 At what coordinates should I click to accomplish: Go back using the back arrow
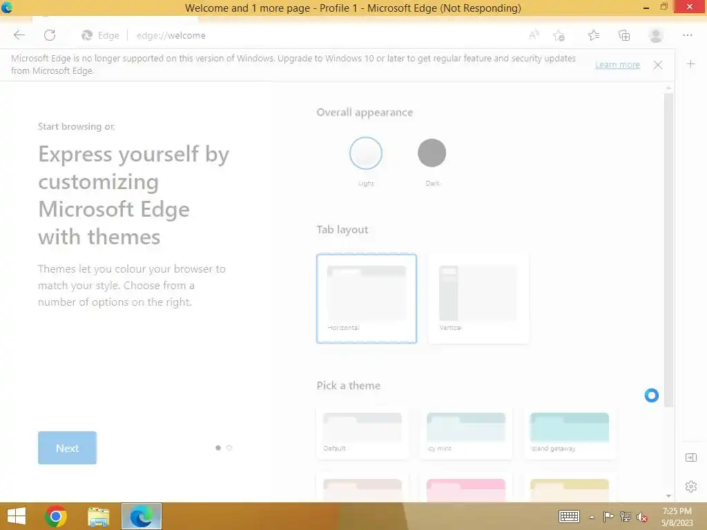coord(19,35)
